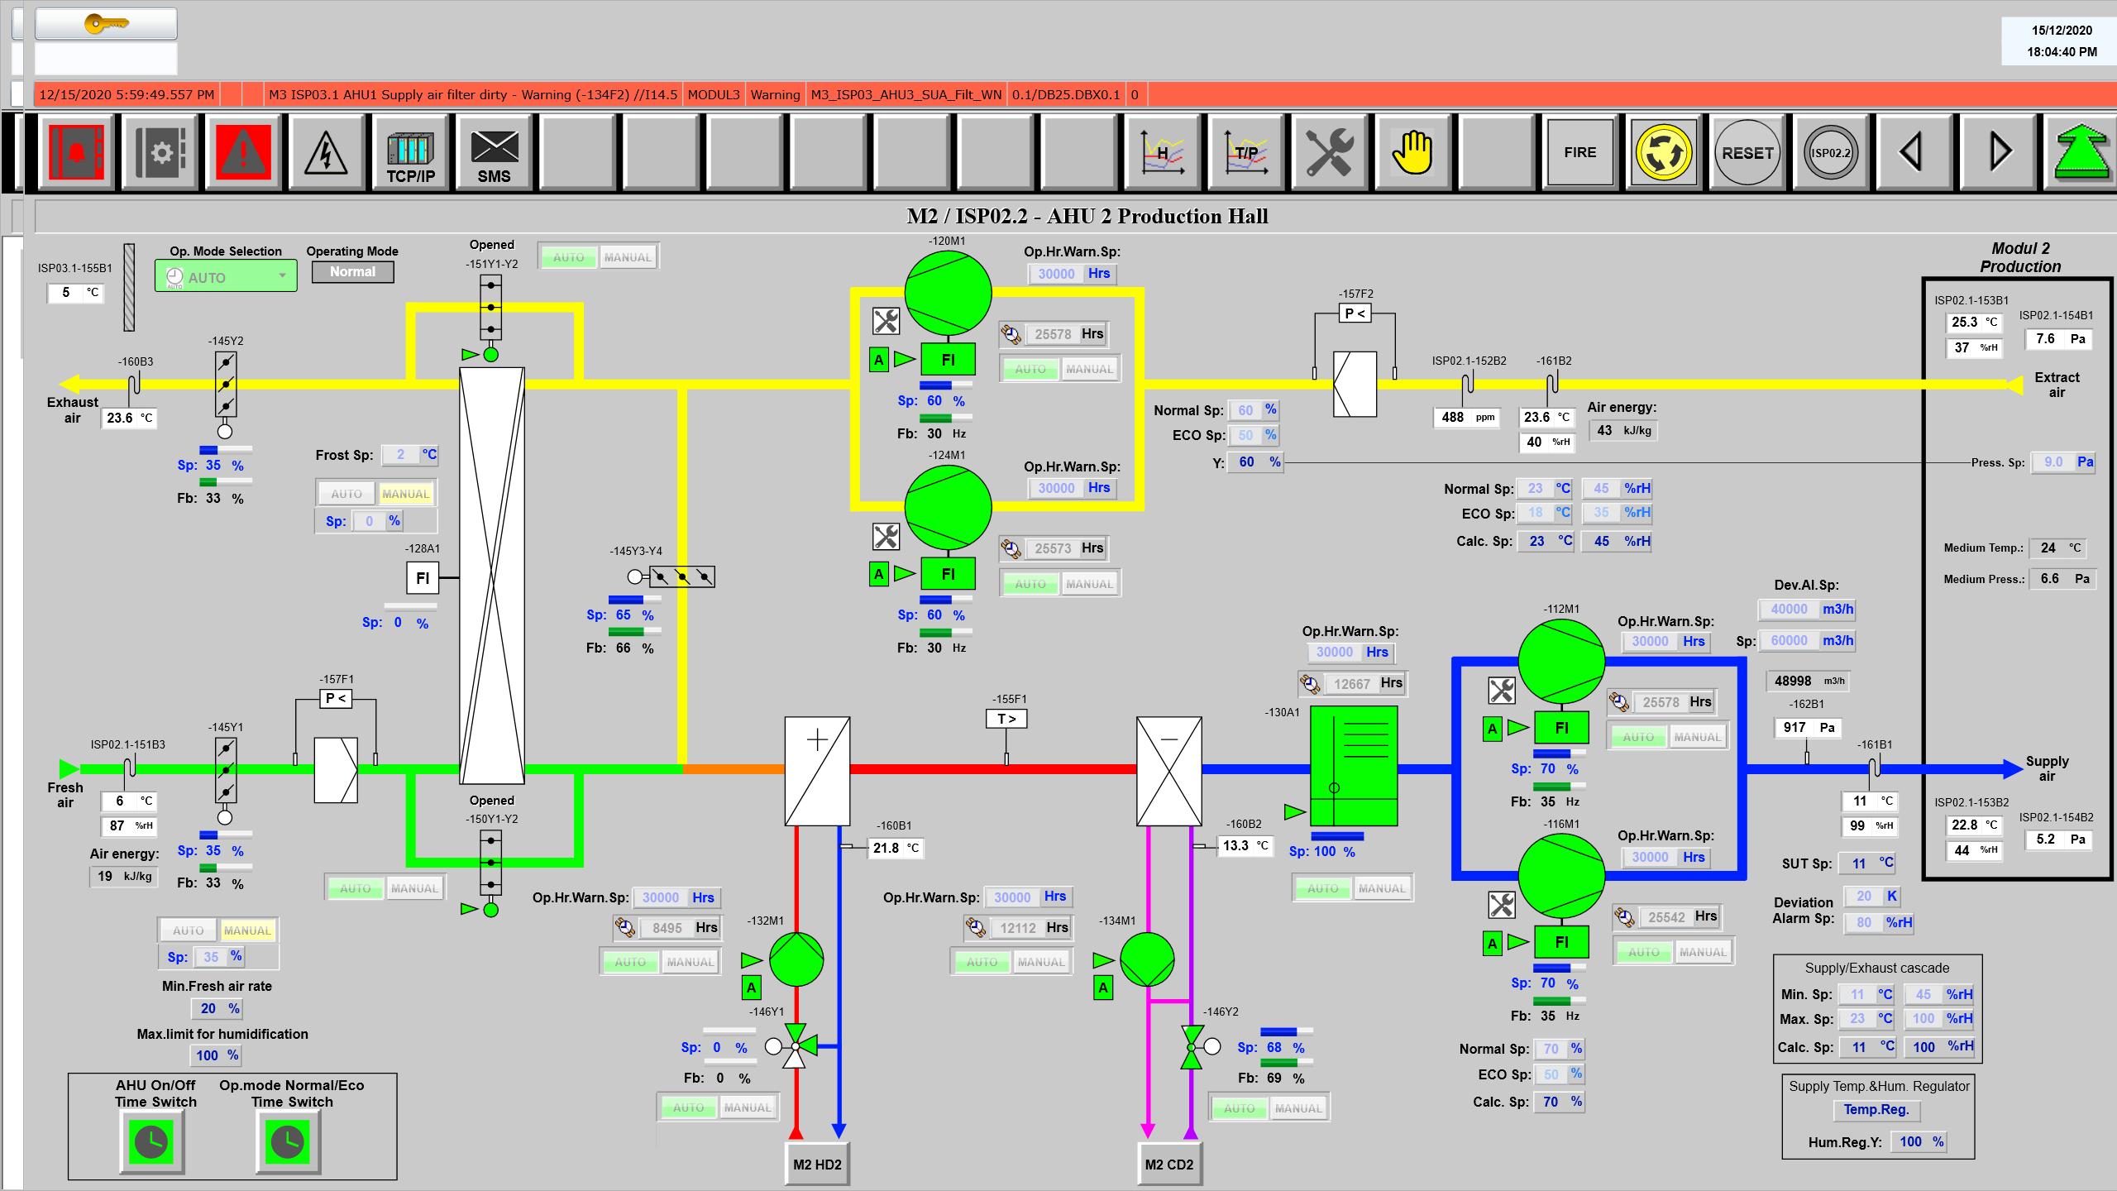
Task: Click the green up arrow home icon
Action: [2081, 154]
